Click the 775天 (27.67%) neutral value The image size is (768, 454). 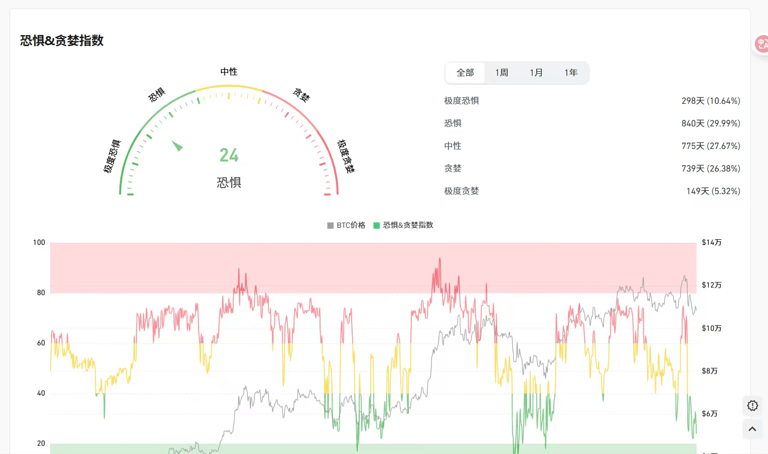(710, 146)
